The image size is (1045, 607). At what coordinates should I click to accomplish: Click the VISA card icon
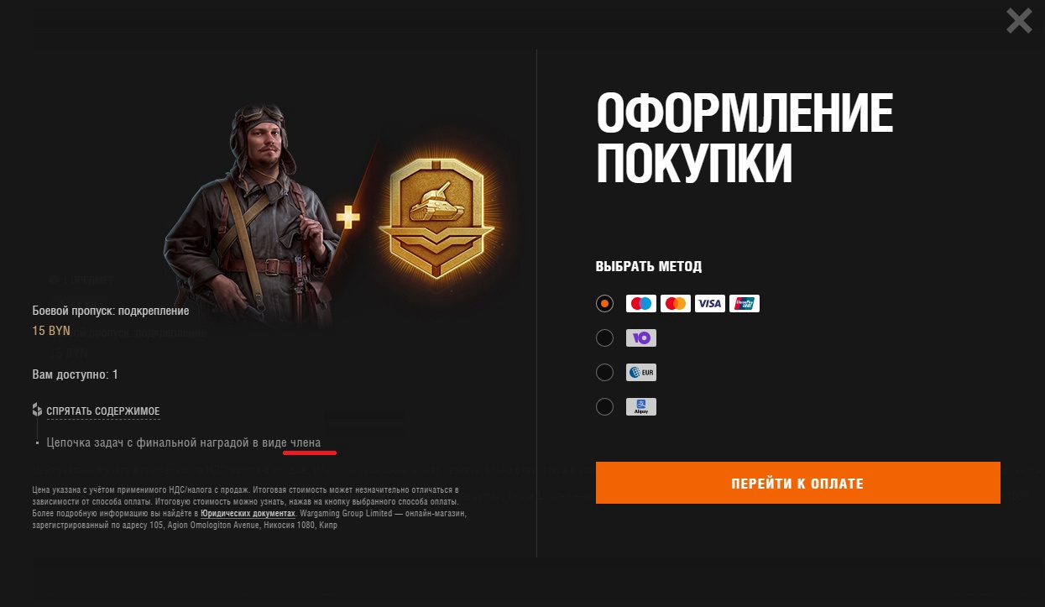(710, 304)
